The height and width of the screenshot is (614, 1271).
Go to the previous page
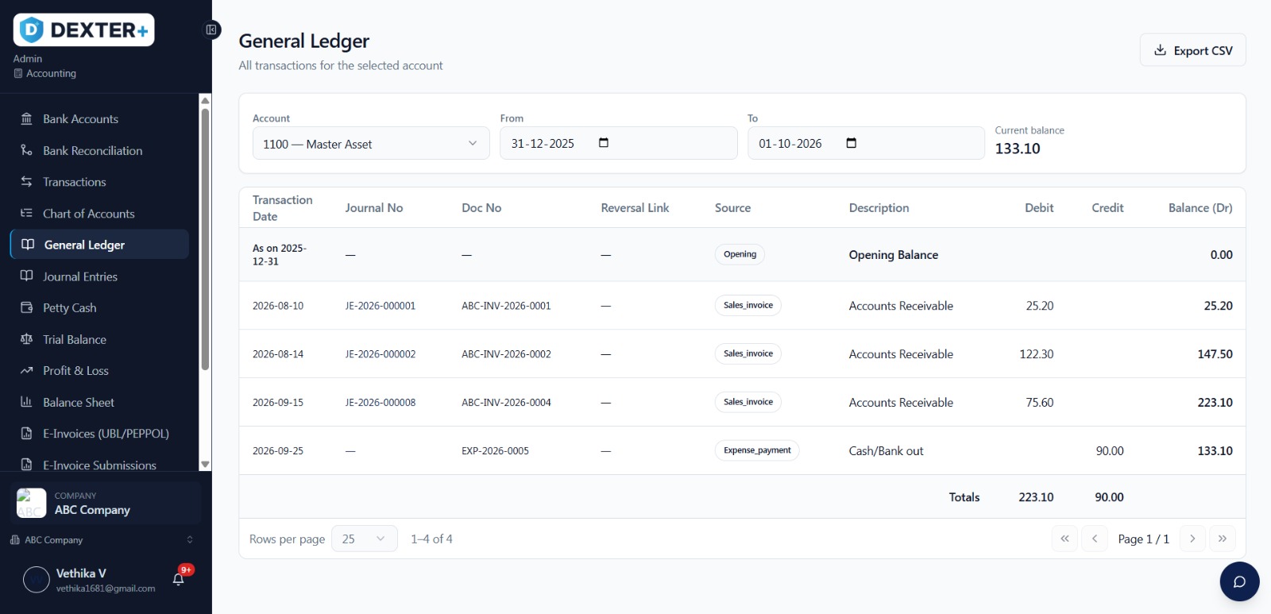(x=1095, y=539)
